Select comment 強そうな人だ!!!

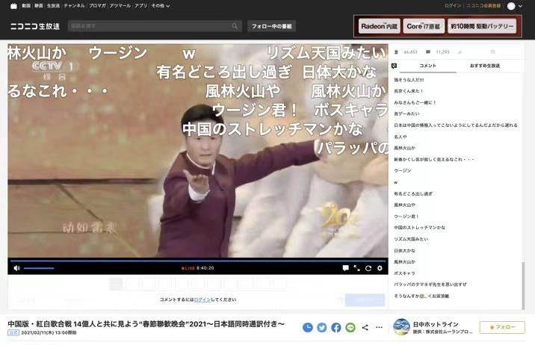[409, 80]
